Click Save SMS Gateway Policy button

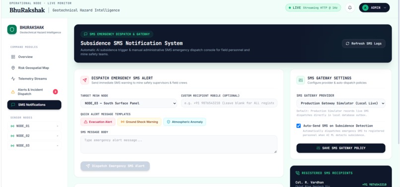(341, 148)
